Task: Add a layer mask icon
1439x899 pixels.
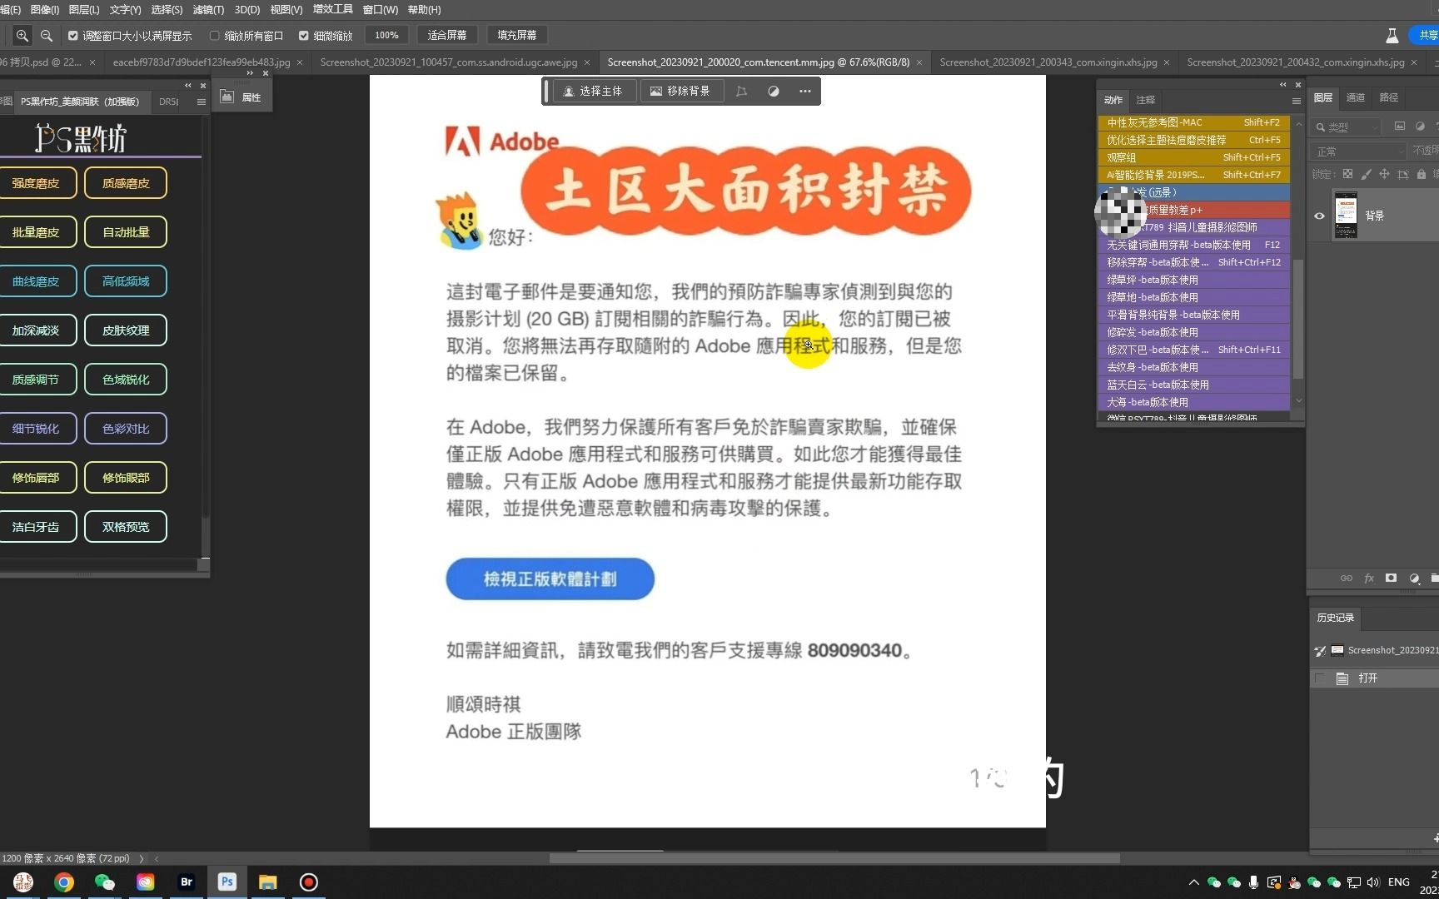Action: (x=1391, y=578)
